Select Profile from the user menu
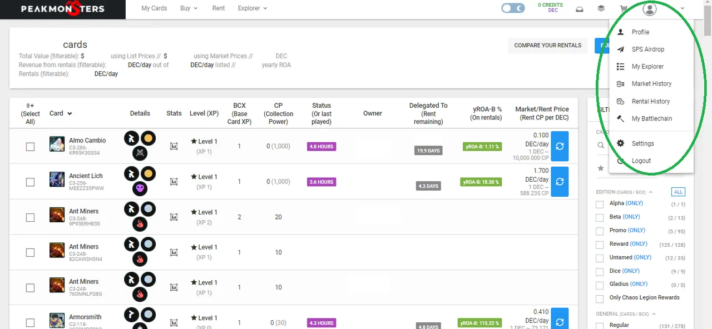Viewport: 712px width, 329px height. pos(651,32)
